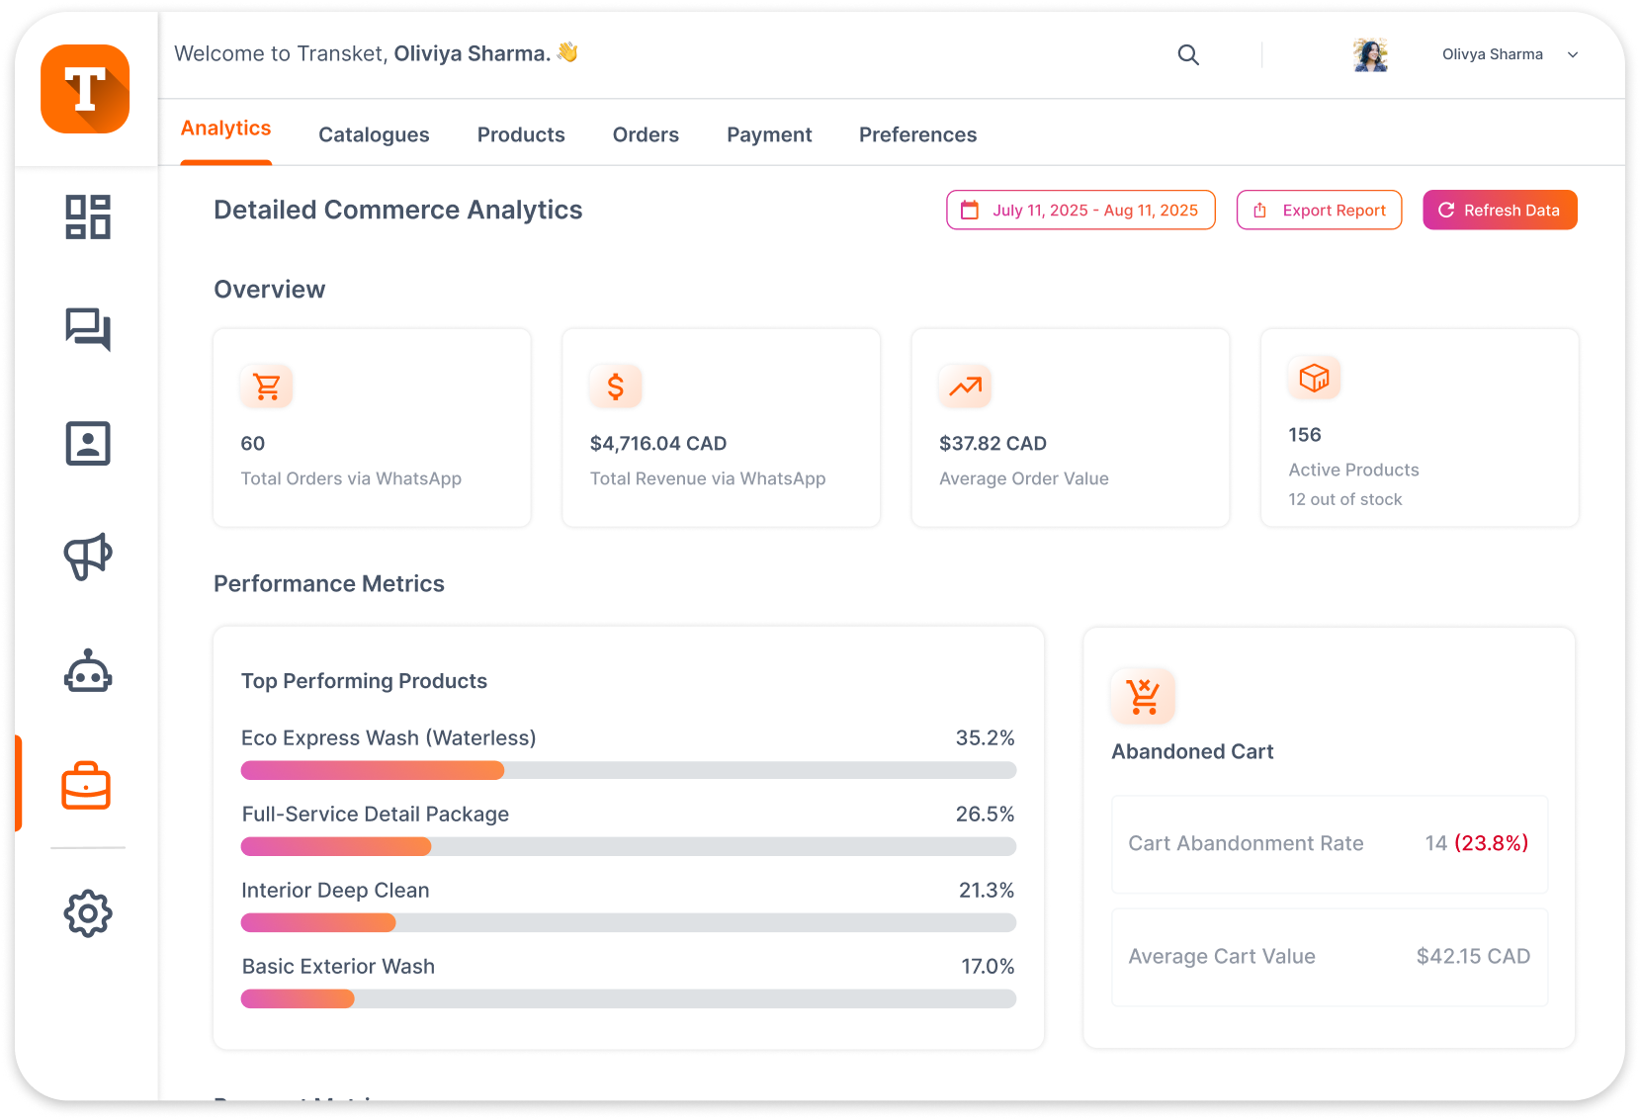The height and width of the screenshot is (1119, 1640).
Task: Click the user profile avatar photo
Action: (1370, 55)
